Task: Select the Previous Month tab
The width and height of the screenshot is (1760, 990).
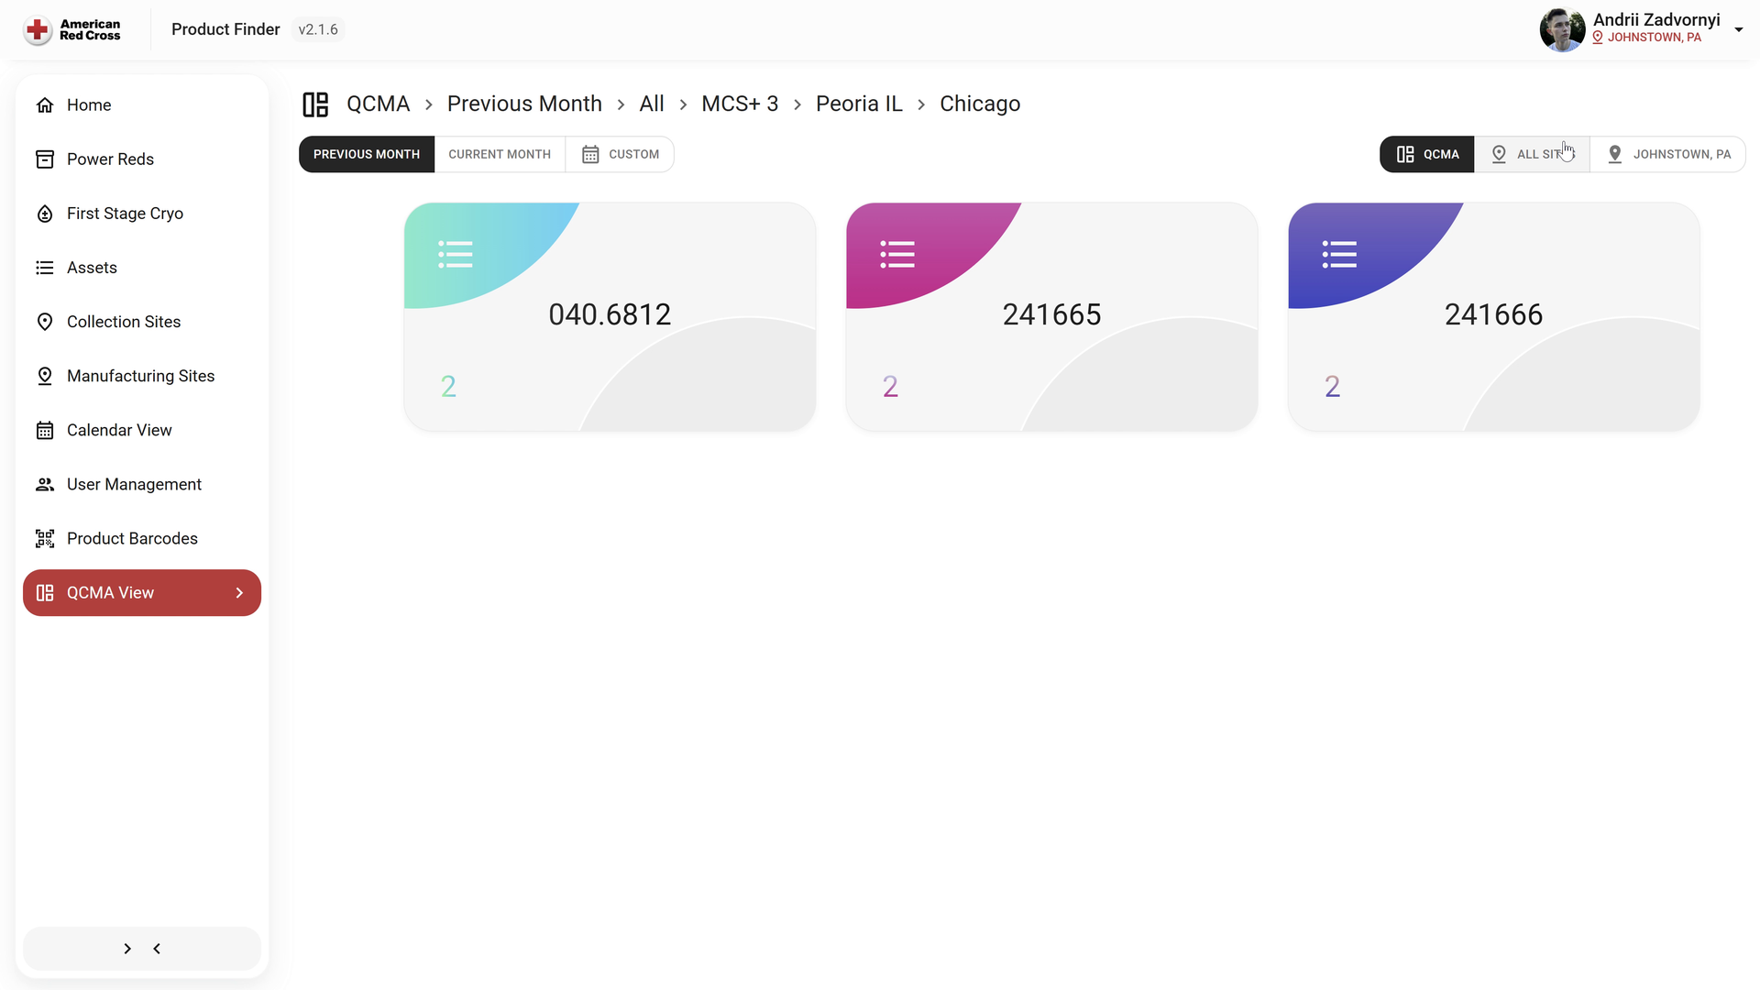Action: coord(367,154)
